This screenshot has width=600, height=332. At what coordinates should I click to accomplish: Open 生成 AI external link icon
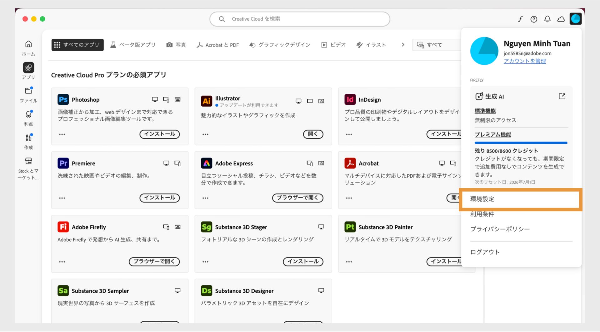pyautogui.click(x=562, y=96)
